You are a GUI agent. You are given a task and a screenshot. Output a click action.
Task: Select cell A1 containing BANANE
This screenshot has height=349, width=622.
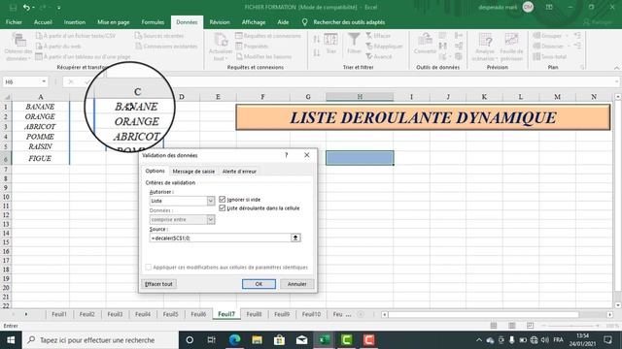click(40, 107)
